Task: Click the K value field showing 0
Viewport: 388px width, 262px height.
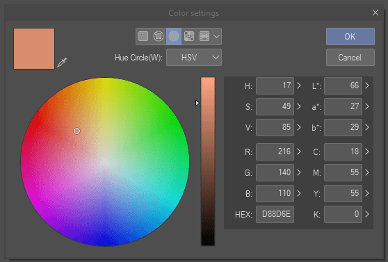Action: pos(343,214)
